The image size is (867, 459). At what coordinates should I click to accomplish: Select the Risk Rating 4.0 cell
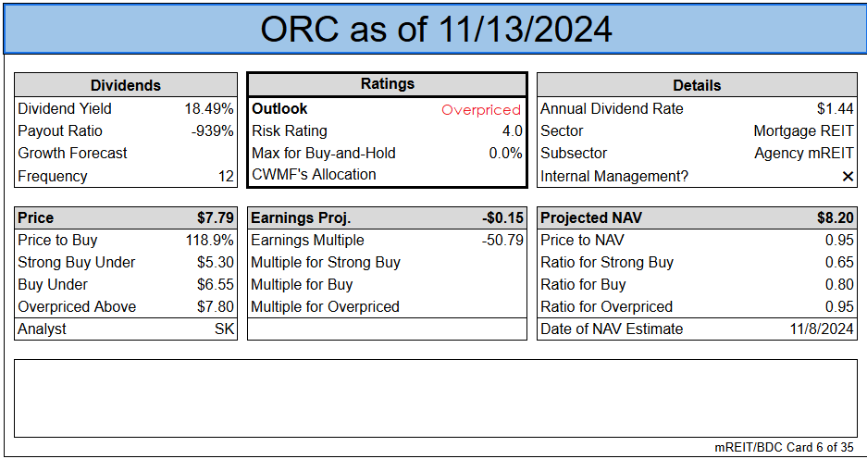pos(512,131)
